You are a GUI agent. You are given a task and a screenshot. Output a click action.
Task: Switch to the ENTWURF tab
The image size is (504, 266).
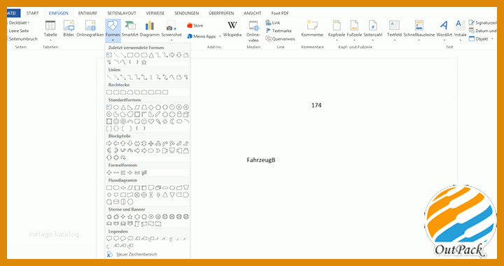(87, 13)
